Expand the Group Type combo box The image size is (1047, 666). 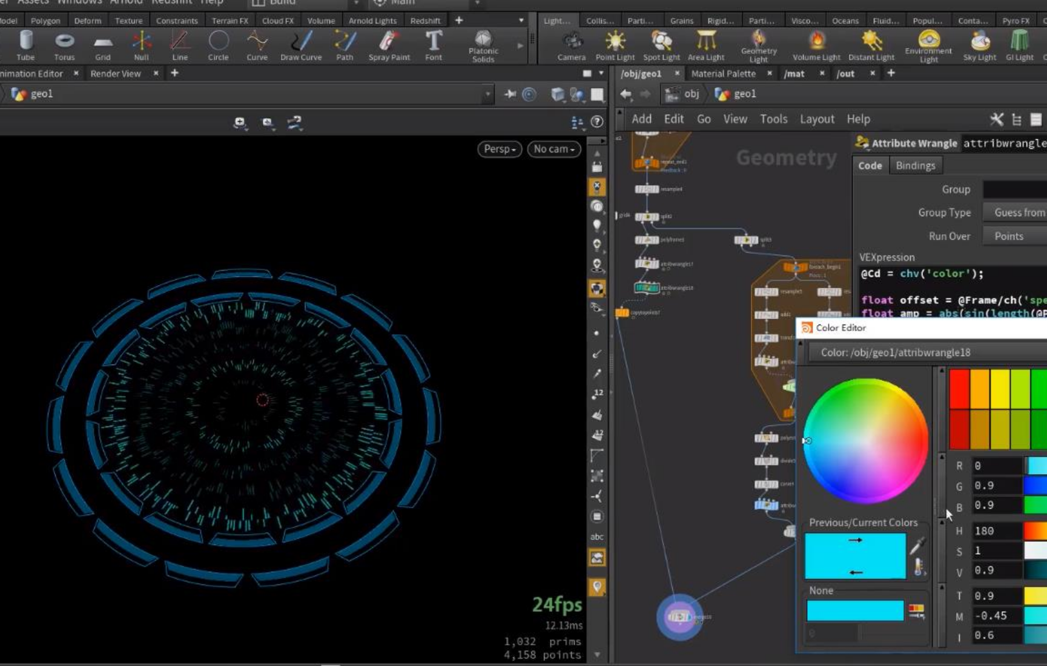pos(1014,213)
